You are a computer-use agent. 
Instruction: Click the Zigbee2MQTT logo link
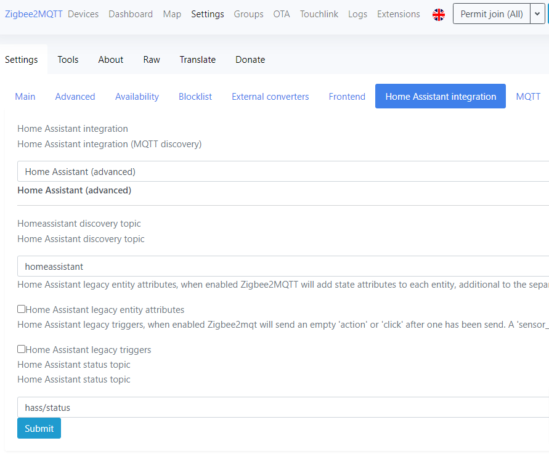point(33,14)
